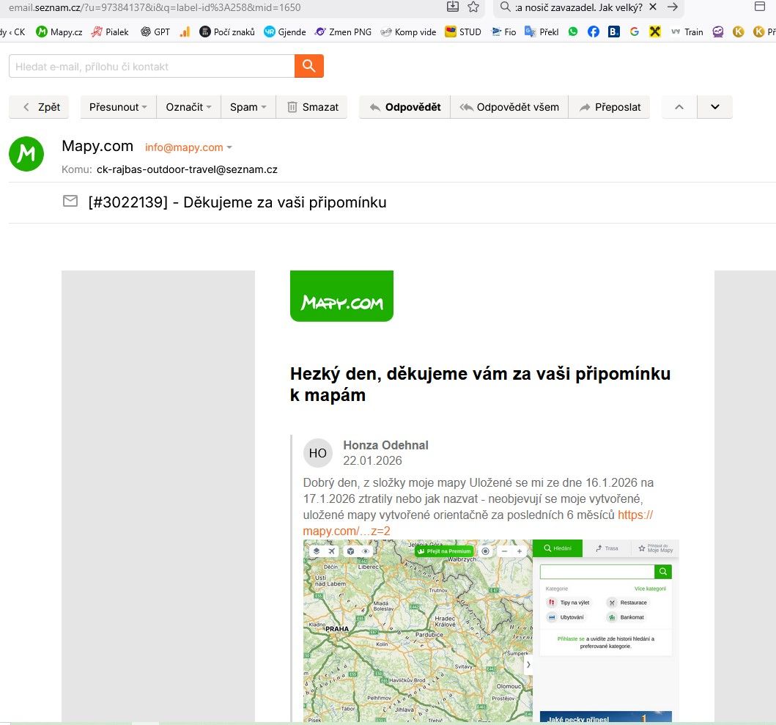Click Odpovědět všem reply-all button
The width and height of the screenshot is (776, 725).
pos(509,107)
